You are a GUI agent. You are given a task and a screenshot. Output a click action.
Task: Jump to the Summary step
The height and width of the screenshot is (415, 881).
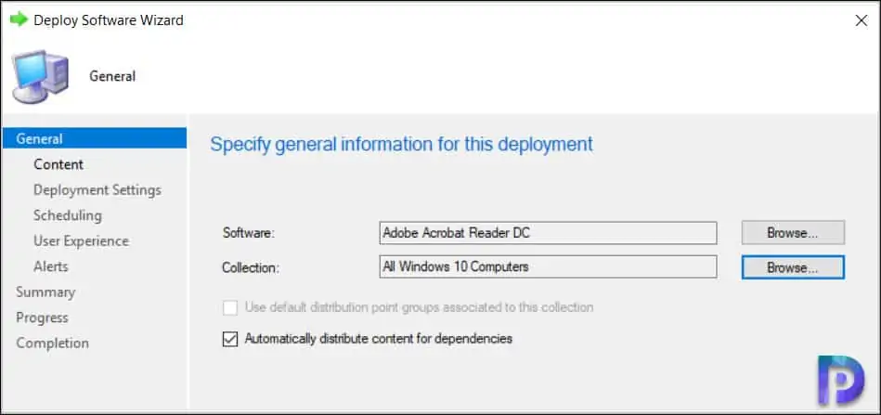45,292
